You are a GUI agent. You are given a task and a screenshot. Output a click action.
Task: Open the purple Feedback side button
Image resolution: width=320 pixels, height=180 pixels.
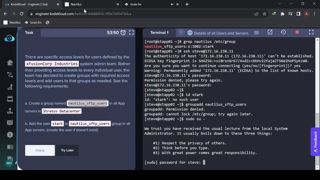(x=315, y=142)
